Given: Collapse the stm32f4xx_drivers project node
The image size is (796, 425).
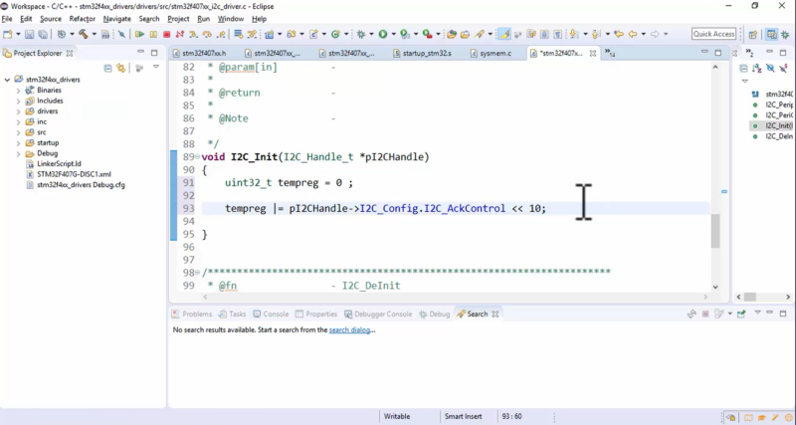Looking at the screenshot, I should 7,80.
